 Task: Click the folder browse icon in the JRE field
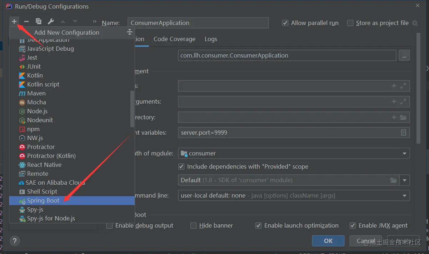pyautogui.click(x=394, y=180)
